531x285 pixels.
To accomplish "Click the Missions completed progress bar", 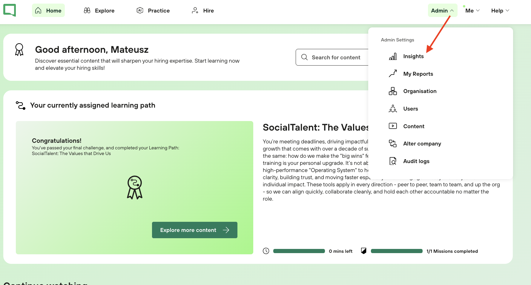I will point(397,251).
